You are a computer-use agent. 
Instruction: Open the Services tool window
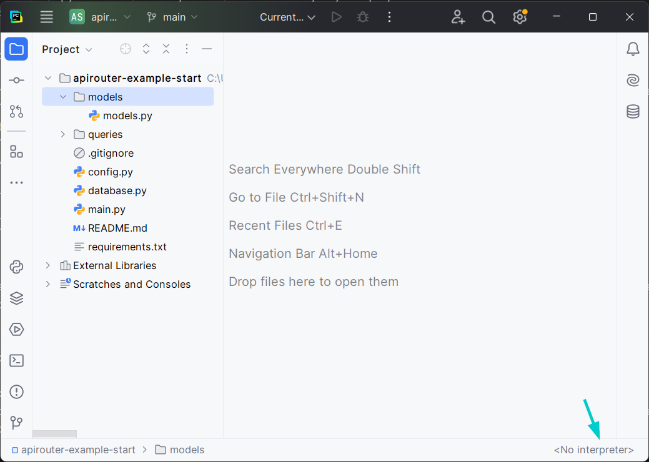click(16, 330)
